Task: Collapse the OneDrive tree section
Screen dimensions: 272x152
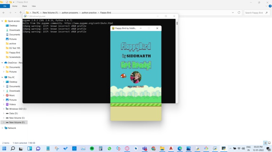Action: 2,63
